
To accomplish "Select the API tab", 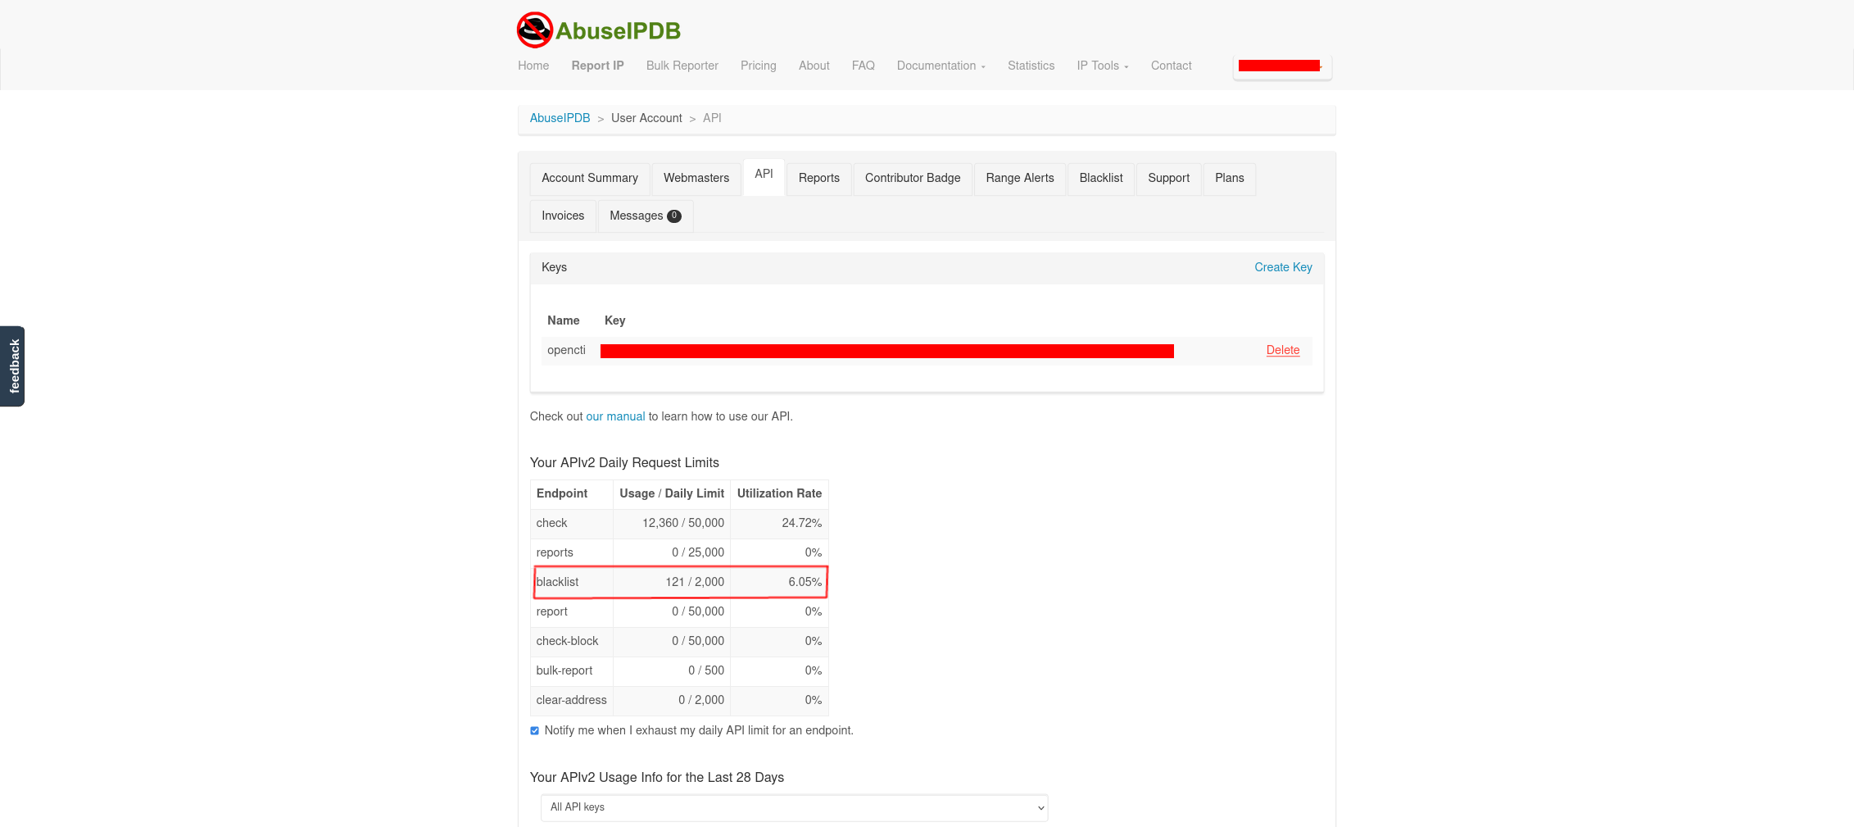I will click(764, 176).
